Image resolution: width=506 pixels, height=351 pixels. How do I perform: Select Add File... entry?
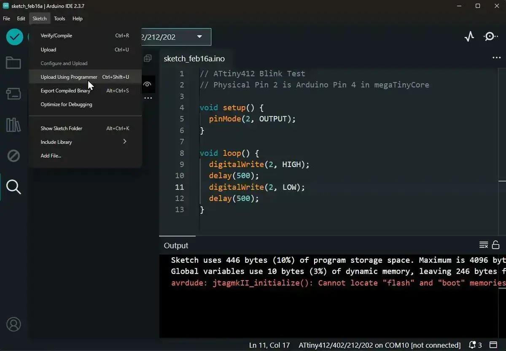tap(85, 156)
